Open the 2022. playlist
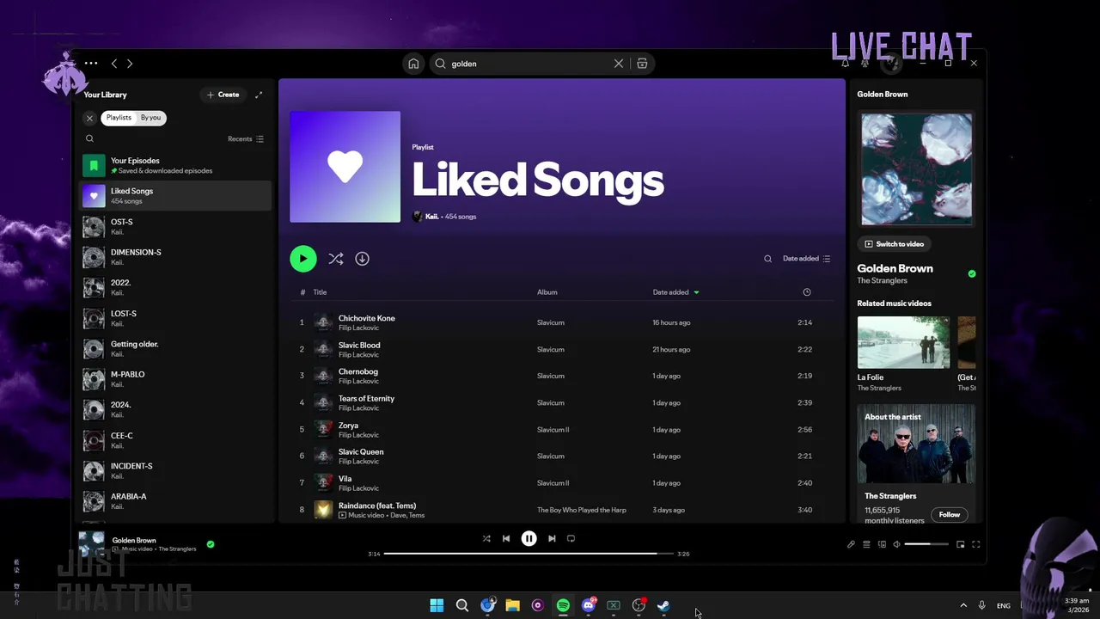 click(175, 287)
